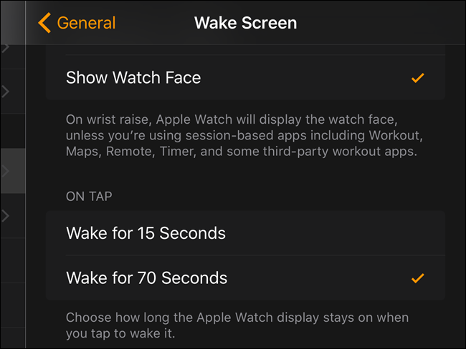Screen dimensions: 466x349
Task: Tap the orange back chevron icon
Action: (x=44, y=23)
